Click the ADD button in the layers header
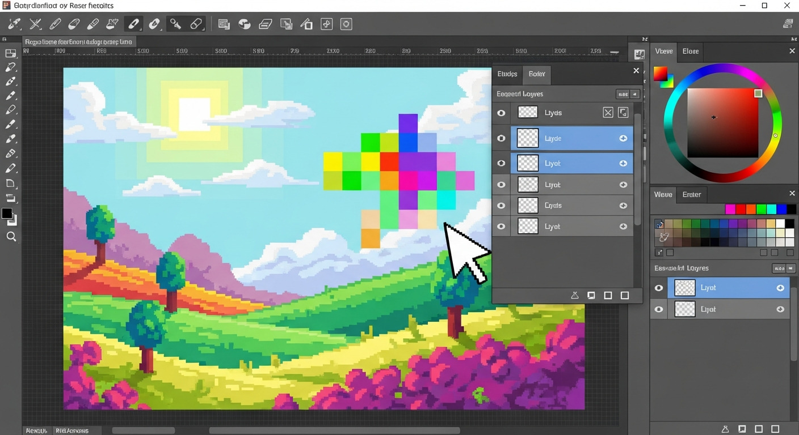 click(624, 94)
